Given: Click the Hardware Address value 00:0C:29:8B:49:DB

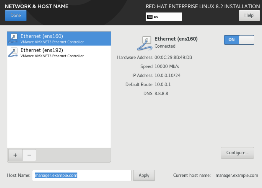Looking at the screenshot, I should (x=173, y=57).
